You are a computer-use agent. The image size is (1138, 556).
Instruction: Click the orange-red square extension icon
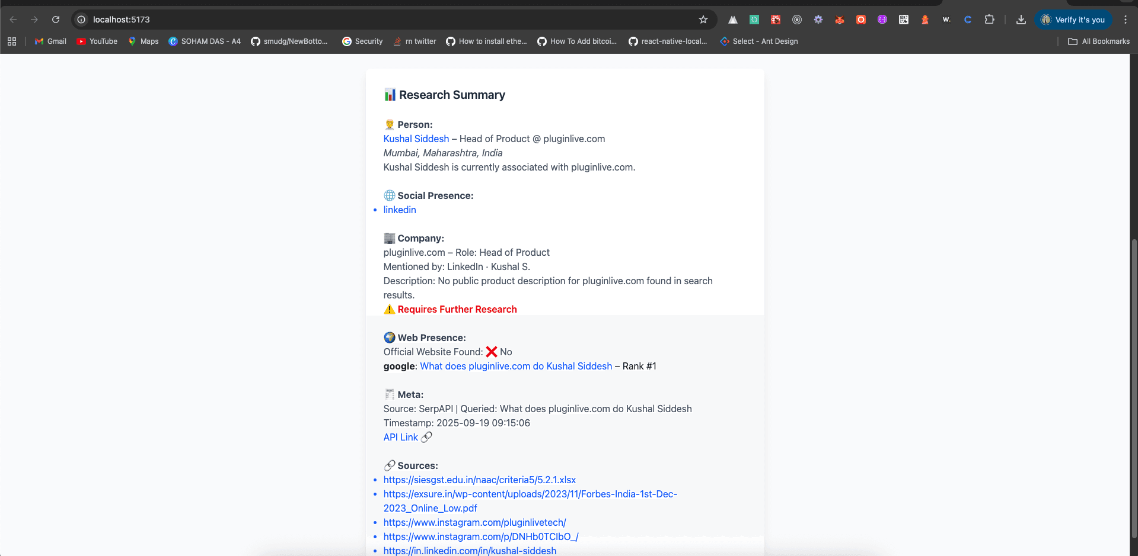point(861,20)
